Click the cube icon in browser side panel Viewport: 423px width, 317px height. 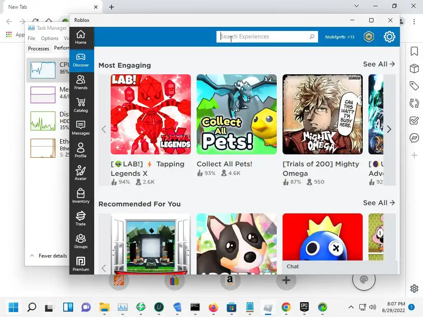414,69
